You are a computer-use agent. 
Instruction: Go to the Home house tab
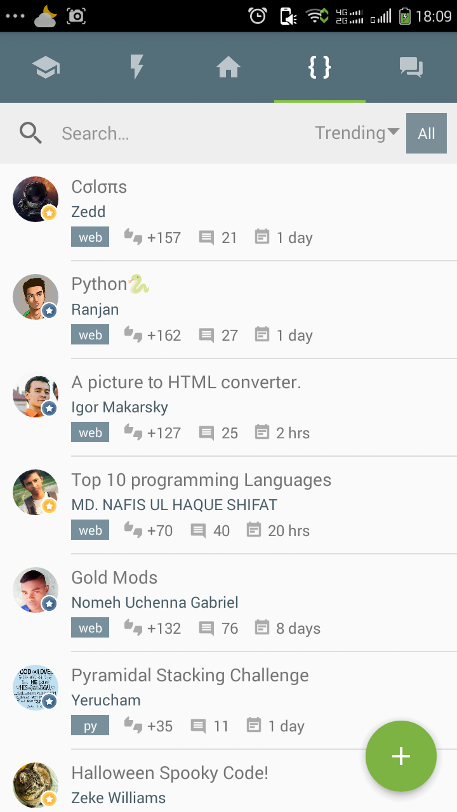[x=228, y=67]
